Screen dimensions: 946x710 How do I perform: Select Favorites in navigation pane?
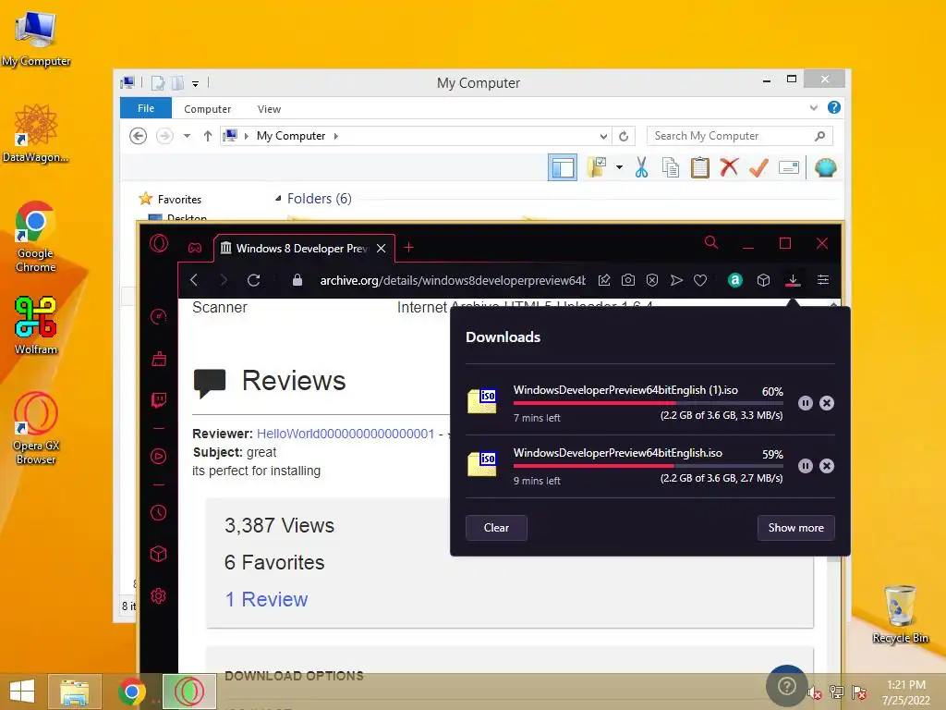[x=179, y=200]
